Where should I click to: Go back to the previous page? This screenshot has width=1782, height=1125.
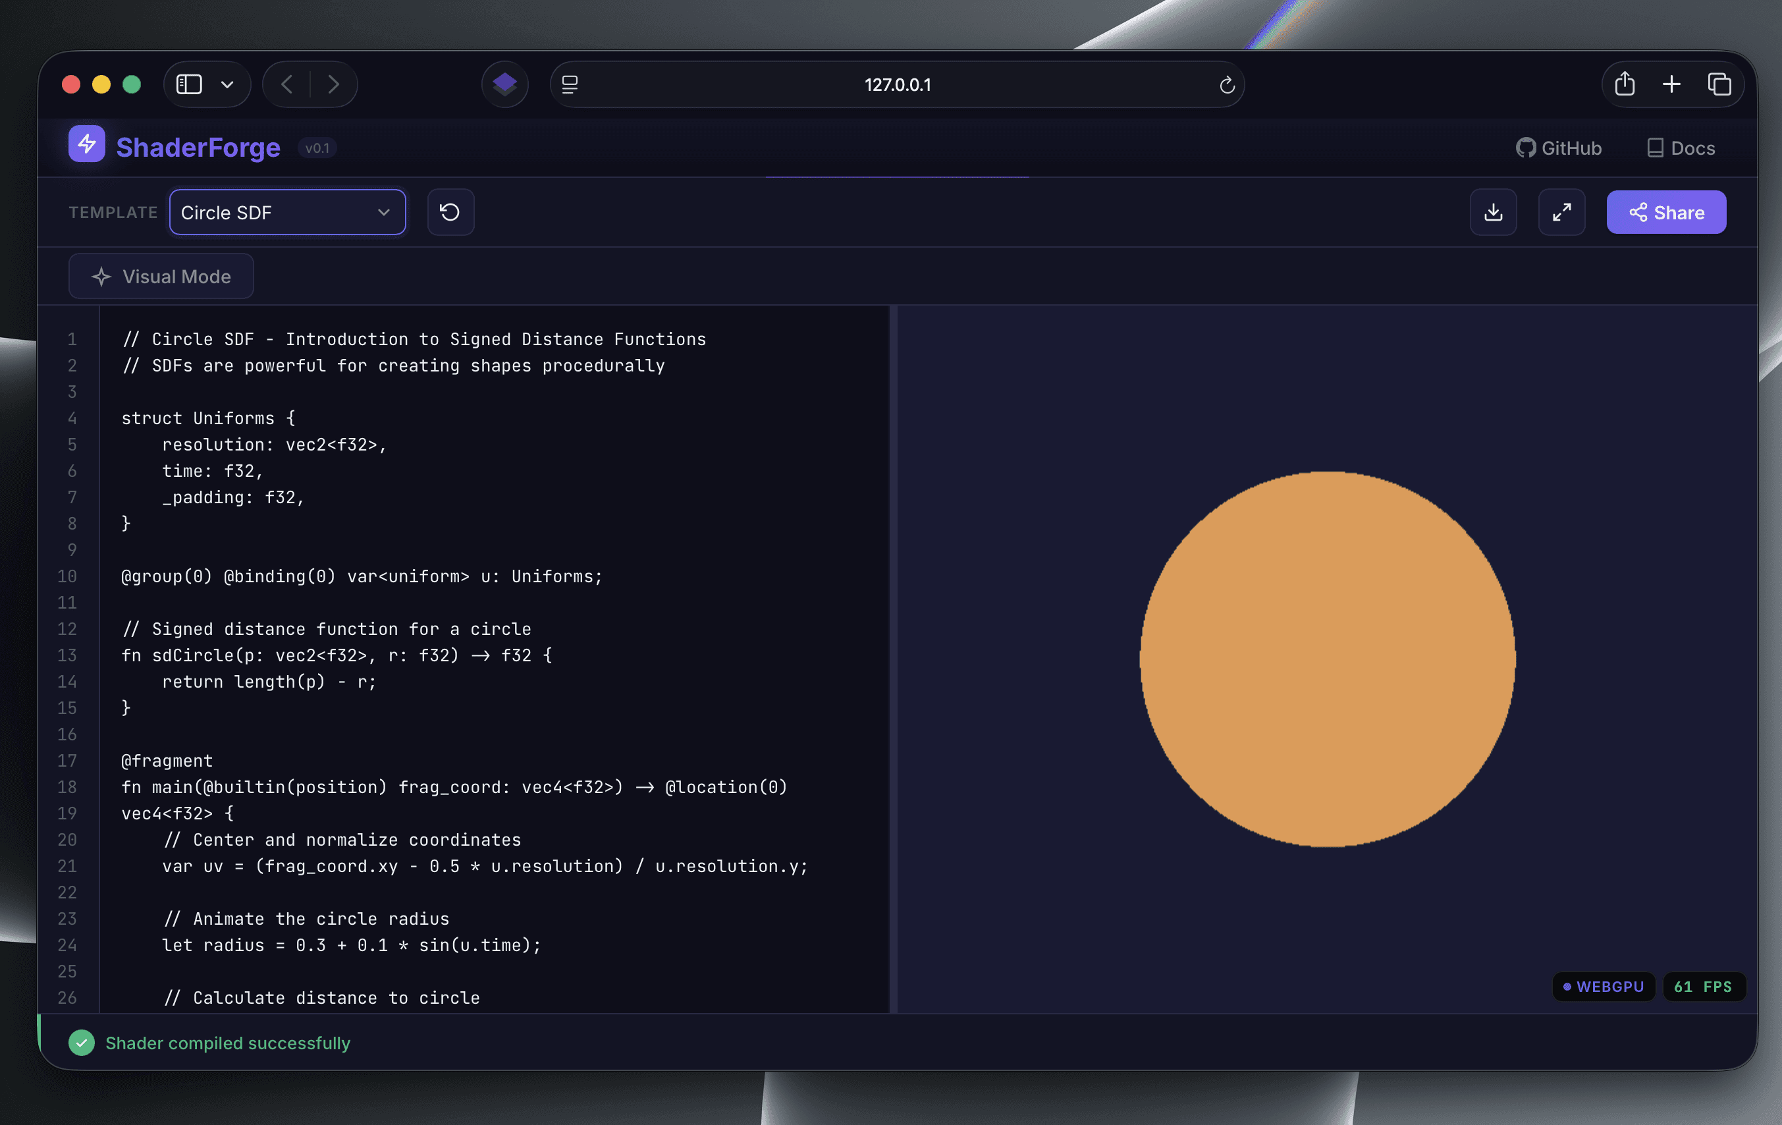click(x=287, y=84)
